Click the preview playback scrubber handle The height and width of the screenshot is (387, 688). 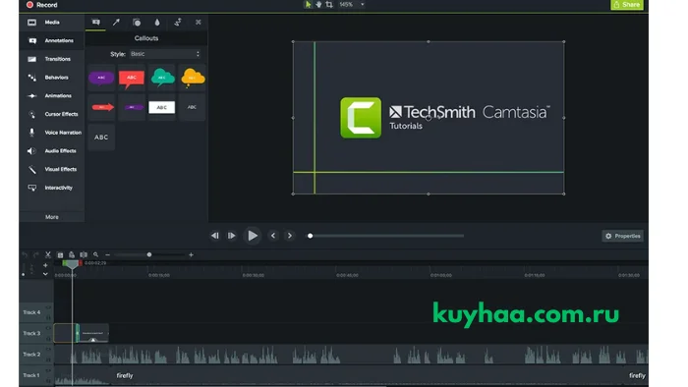[310, 236]
